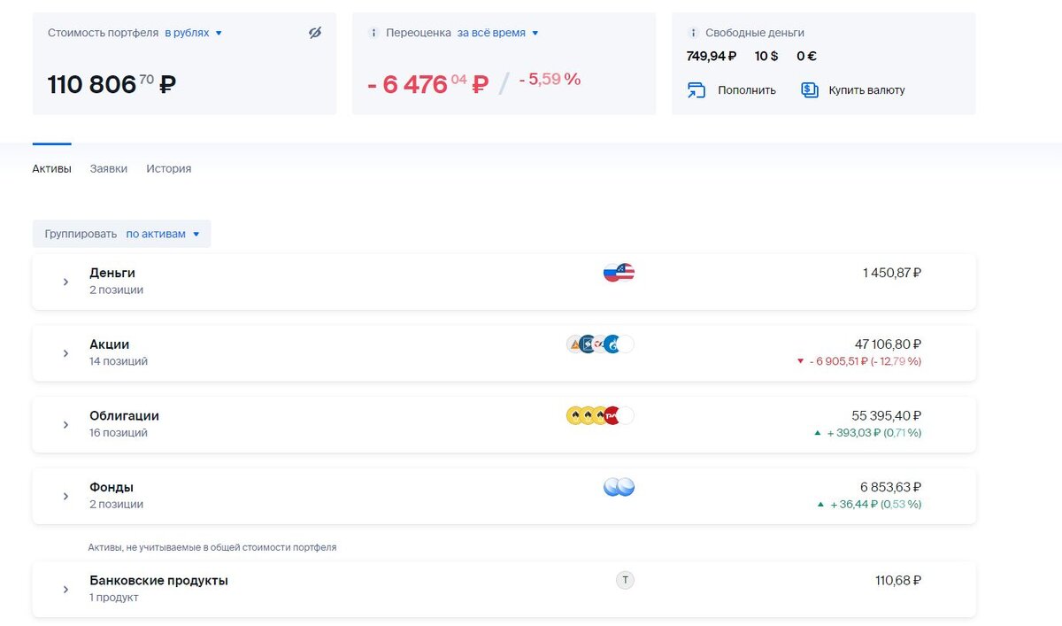Expand the Акции row chevron
The image size is (1062, 626).
tap(65, 353)
